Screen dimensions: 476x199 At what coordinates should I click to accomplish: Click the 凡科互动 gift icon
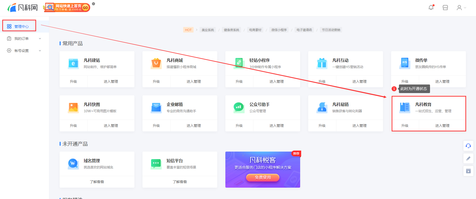322,63
